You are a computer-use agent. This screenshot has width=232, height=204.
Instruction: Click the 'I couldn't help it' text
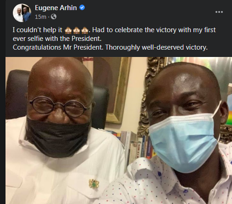38,30
